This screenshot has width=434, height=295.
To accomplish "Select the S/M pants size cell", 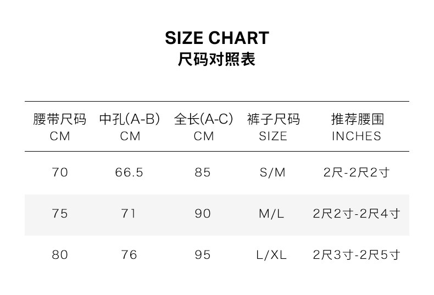I will [272, 172].
